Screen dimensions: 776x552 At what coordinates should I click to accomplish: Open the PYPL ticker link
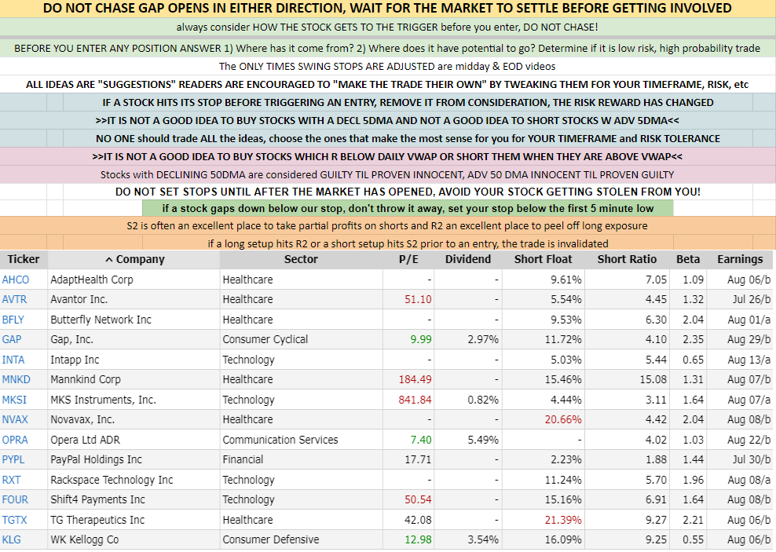tap(13, 459)
